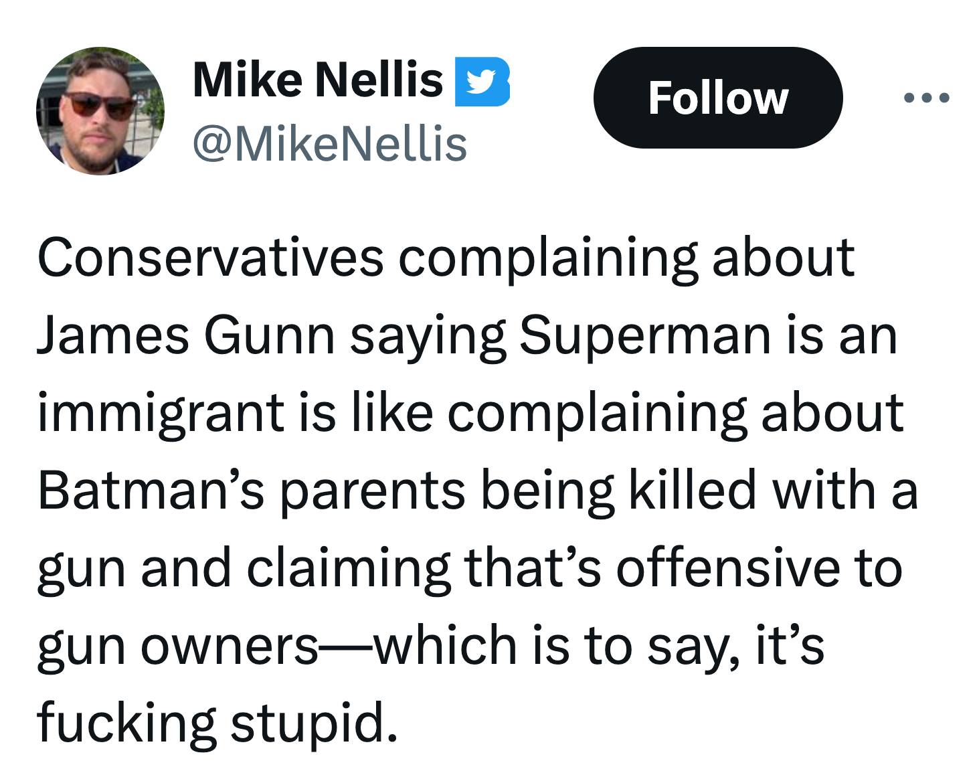Click "James Gunn" in the tweet text

pyautogui.click(x=186, y=335)
